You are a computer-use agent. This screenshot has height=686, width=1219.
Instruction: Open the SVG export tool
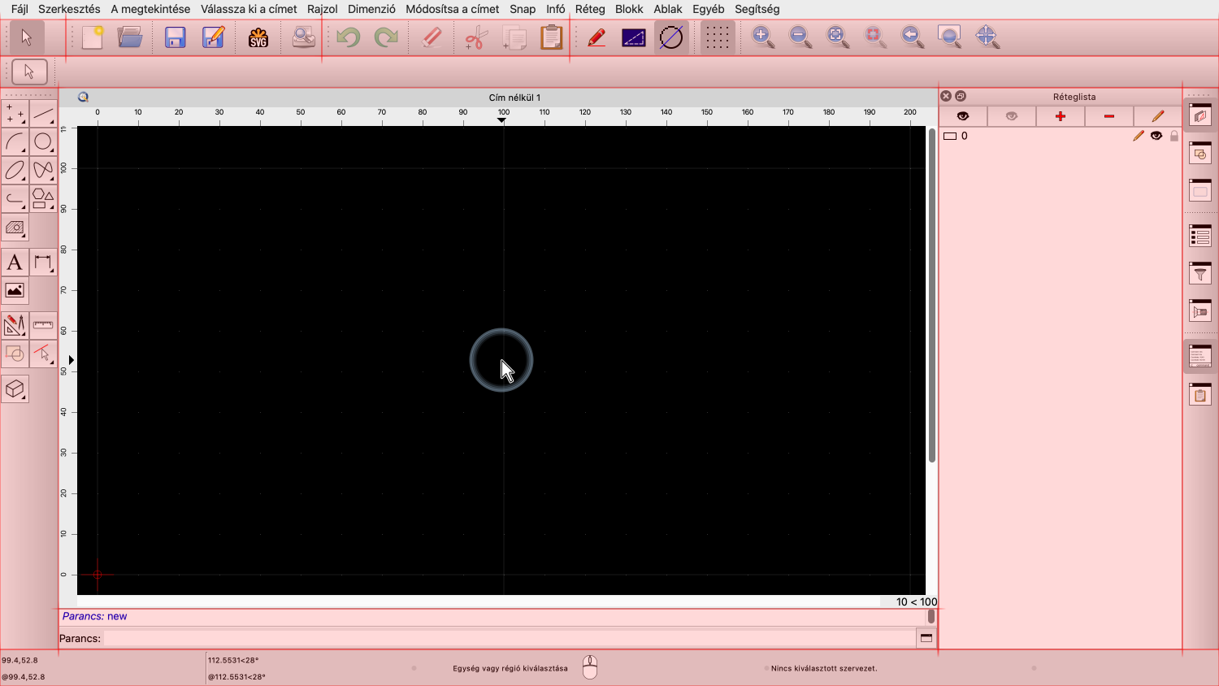(258, 37)
